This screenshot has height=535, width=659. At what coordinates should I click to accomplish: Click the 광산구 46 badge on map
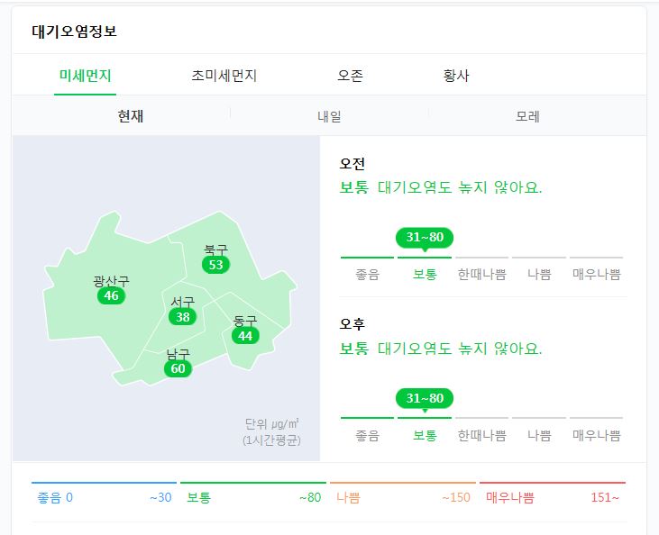tap(111, 295)
